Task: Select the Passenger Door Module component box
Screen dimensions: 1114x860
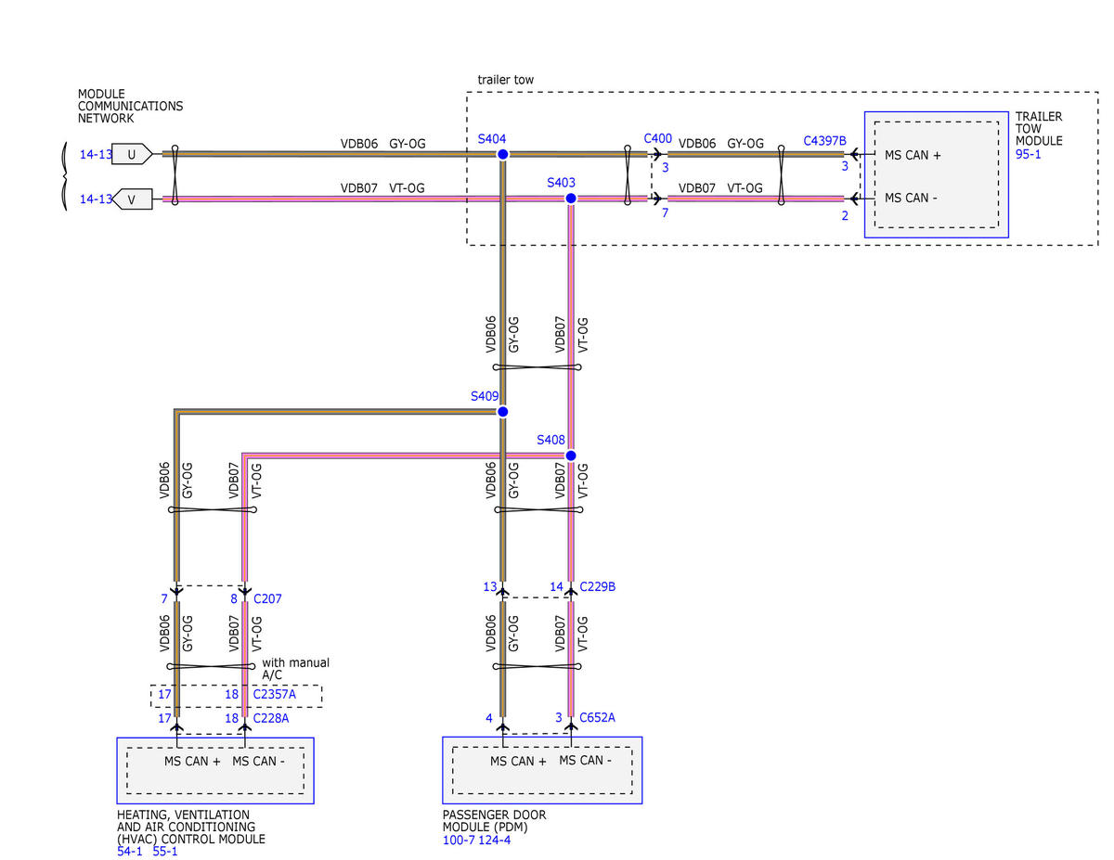Action: (542, 770)
